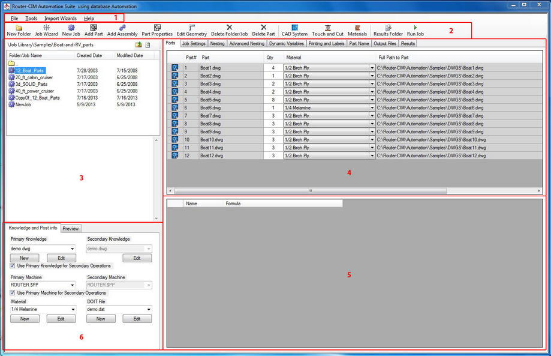Open the CAD System tool
Image resolution: width=551 pixels, height=356 pixels.
pos(294,31)
